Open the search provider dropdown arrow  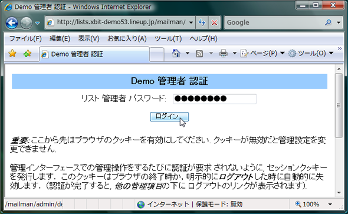tap(339, 22)
